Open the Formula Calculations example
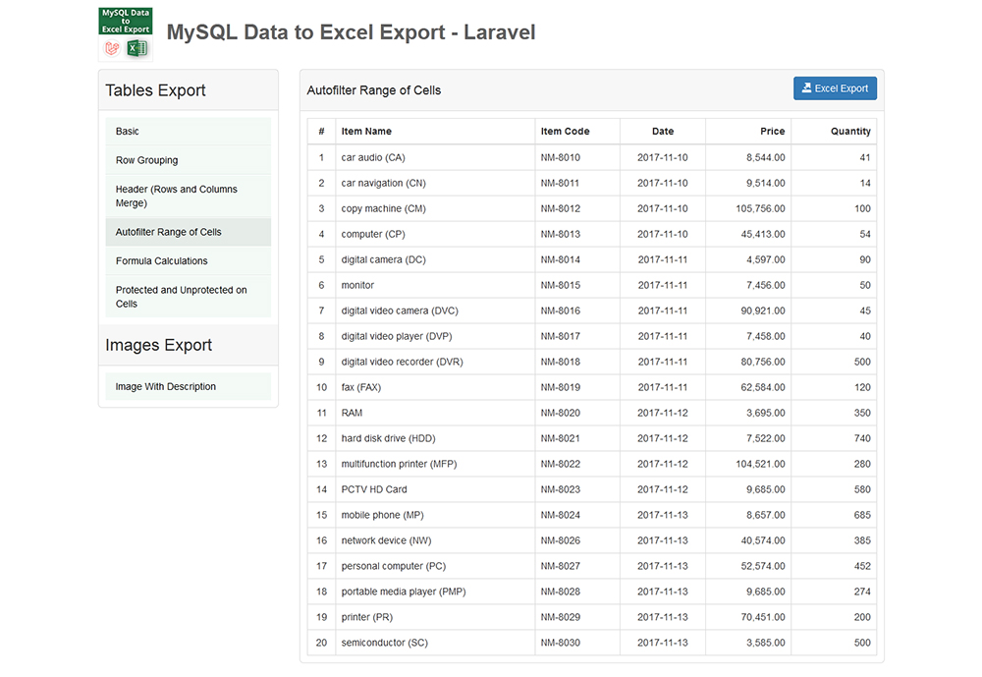 click(161, 260)
